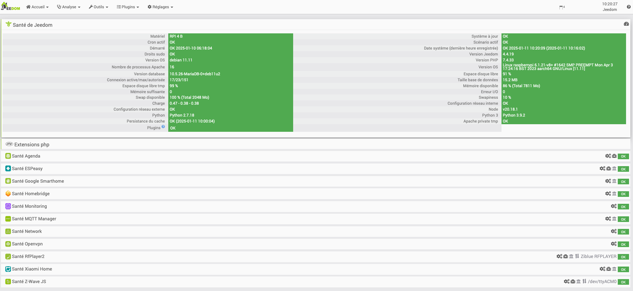Open the Plugins dropdown menu
This screenshot has width=633, height=291.
coord(128,7)
